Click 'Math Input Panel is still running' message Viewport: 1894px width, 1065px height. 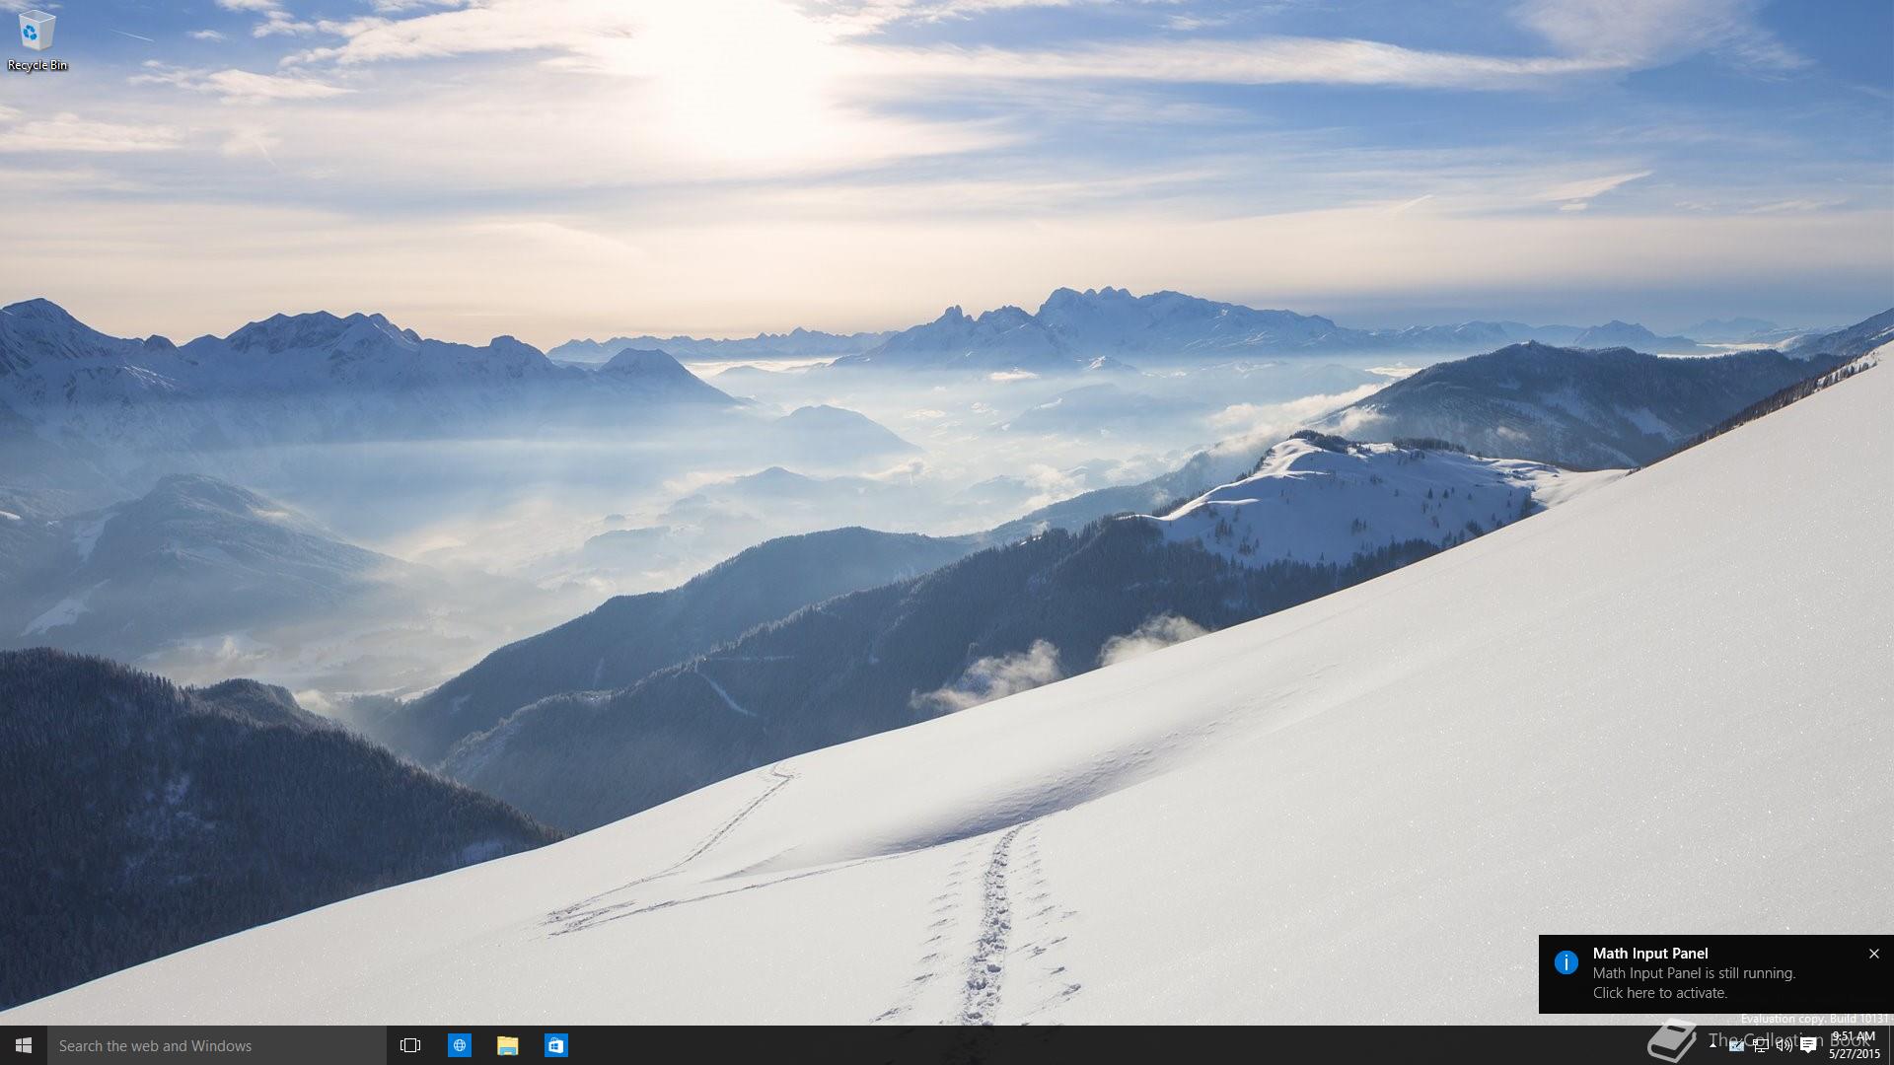pos(1694,973)
